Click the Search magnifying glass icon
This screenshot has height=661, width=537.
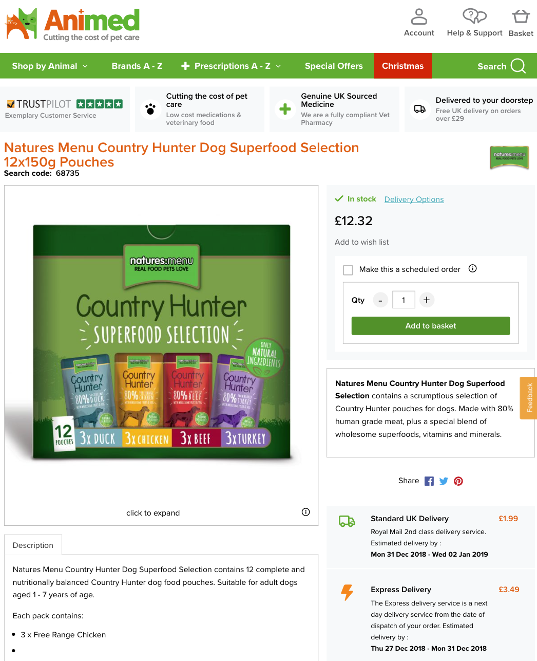click(519, 66)
